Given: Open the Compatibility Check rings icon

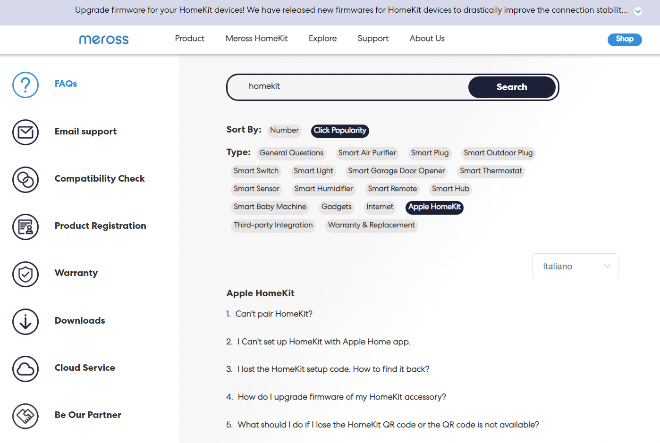Looking at the screenshot, I should coord(25,180).
